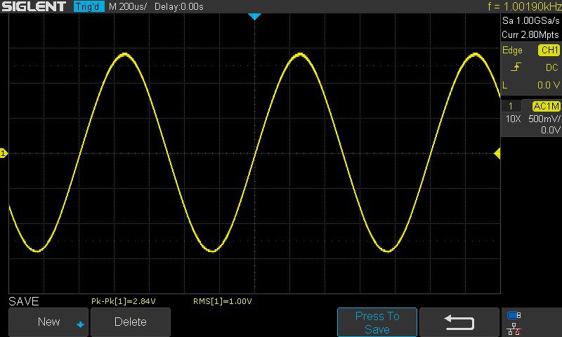The width and height of the screenshot is (562, 337).
Task: Click the Edge trigger type label
Action: tap(512, 51)
